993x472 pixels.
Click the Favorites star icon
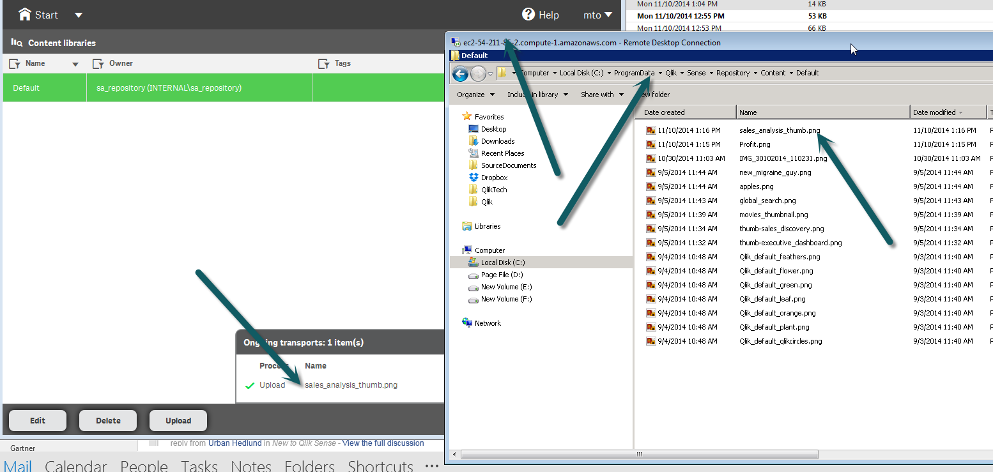coord(467,117)
